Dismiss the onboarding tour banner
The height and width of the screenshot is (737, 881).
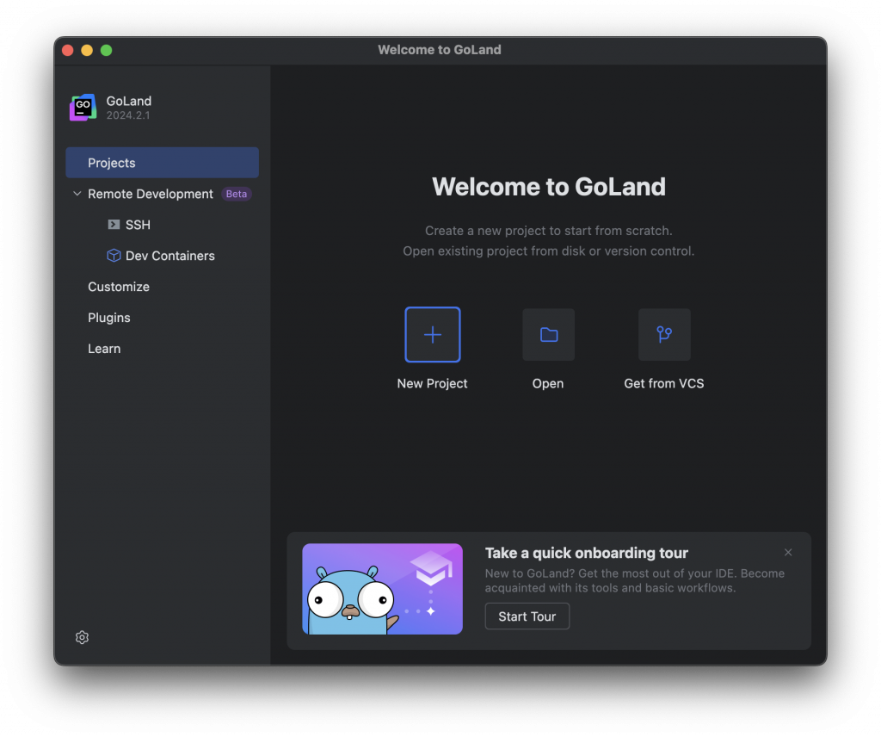788,552
